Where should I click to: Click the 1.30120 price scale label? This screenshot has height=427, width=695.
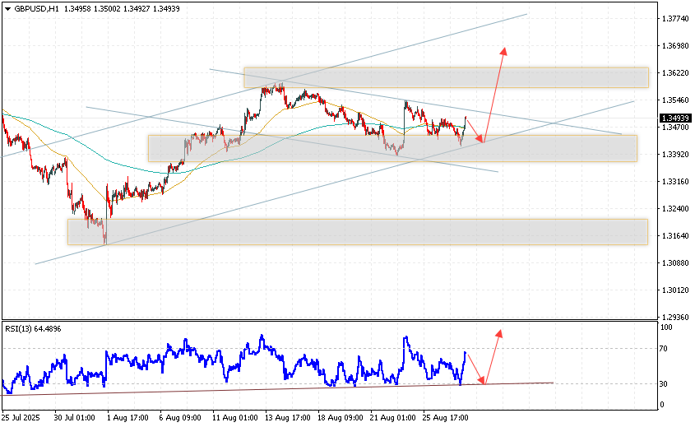coord(675,290)
